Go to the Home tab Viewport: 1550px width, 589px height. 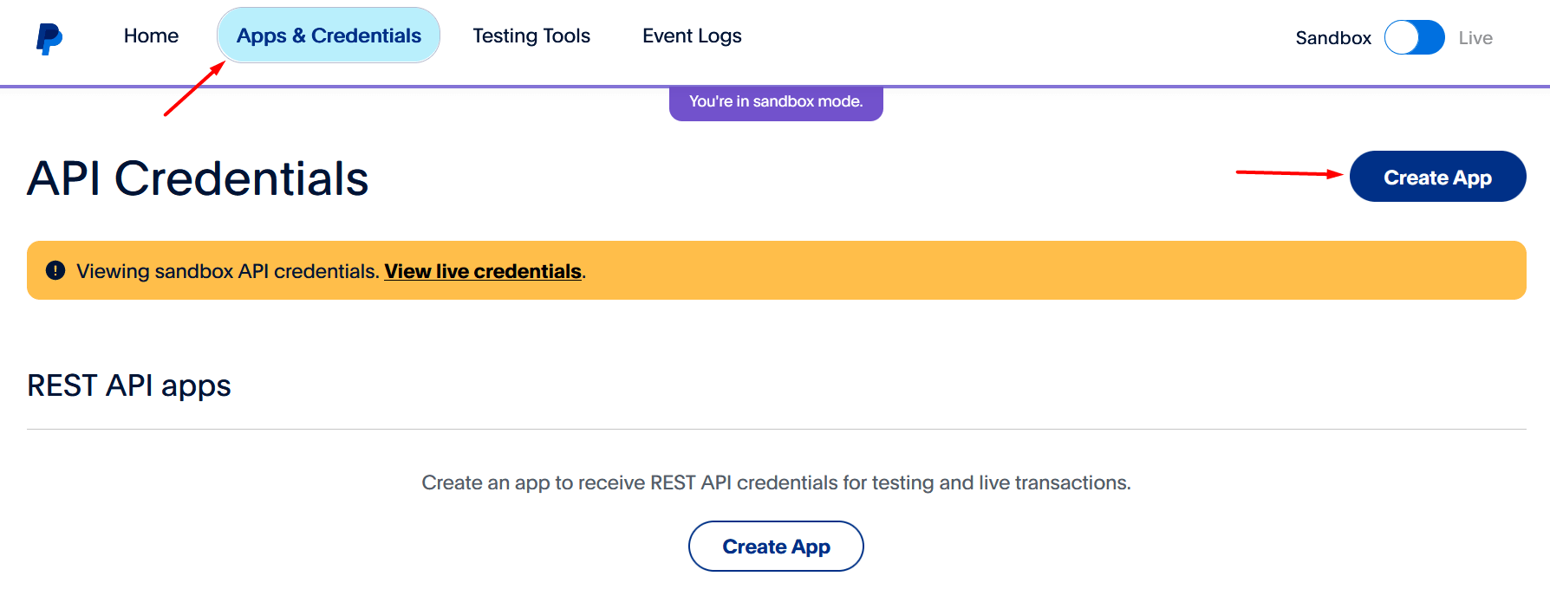[151, 36]
